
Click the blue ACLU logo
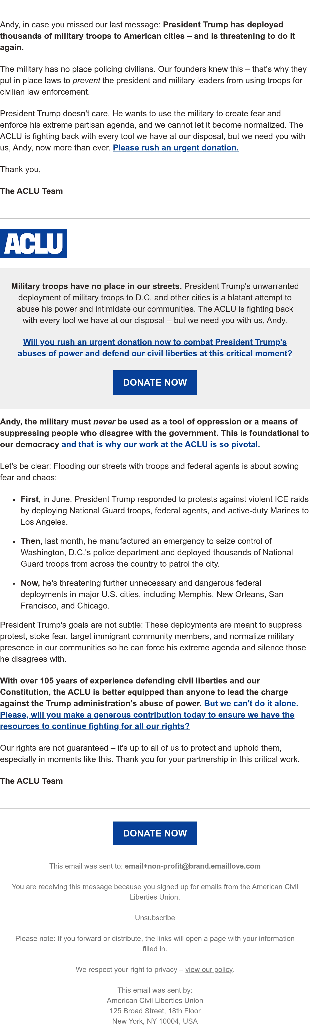(x=34, y=243)
